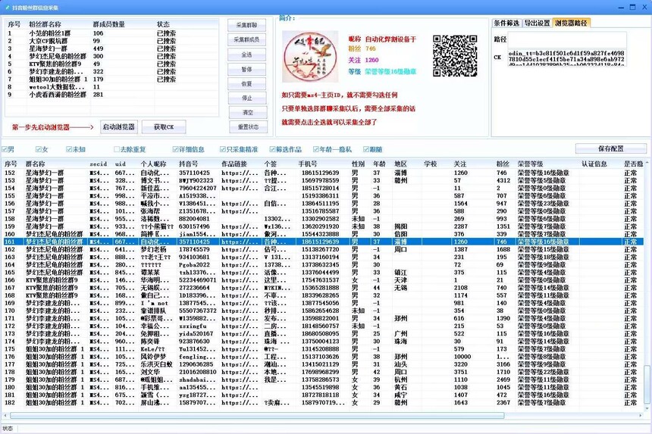The height and width of the screenshot is (434, 652).
Task: Sort by 手机号 column header
Action: (308, 164)
